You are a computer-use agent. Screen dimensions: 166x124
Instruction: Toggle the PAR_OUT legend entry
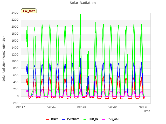point(111,119)
